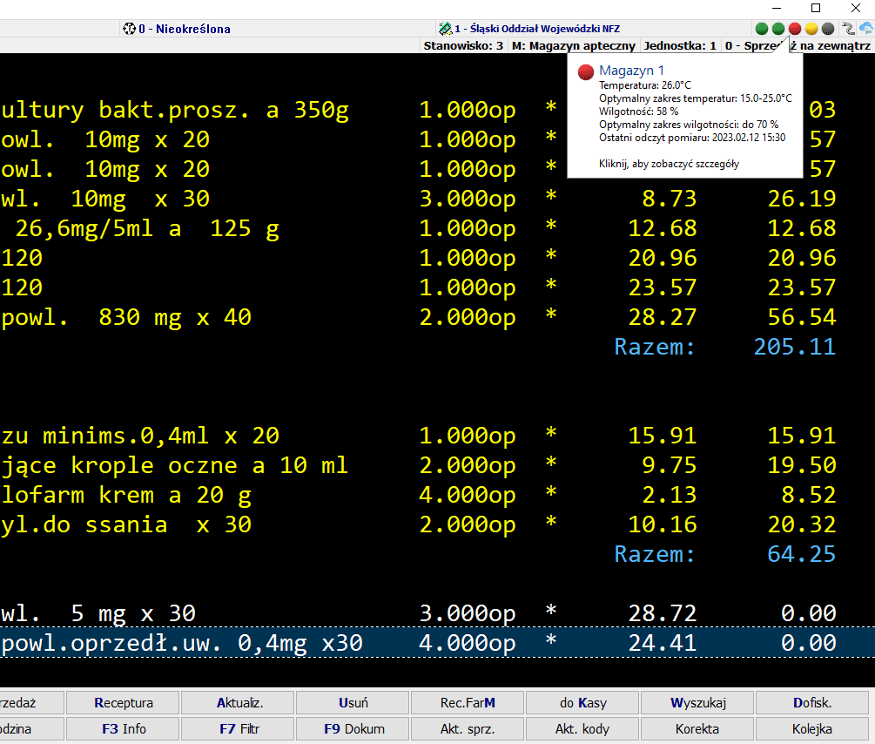
Task: Click '0 - Sprzedaż na zewnątrz' status entry
Action: [798, 46]
